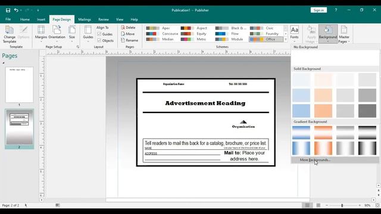This screenshot has height=214, width=381.
Task: Undo the last action in the title bar
Action: coord(16,10)
